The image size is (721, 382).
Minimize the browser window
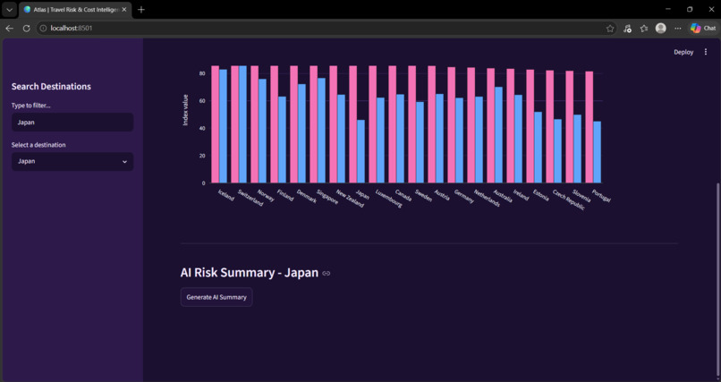tap(668, 9)
